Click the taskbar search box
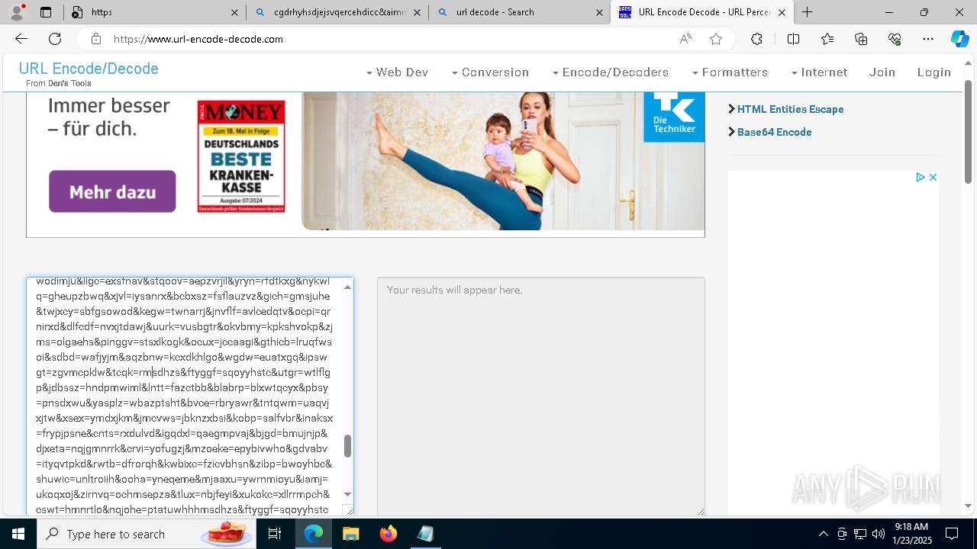 [x=146, y=534]
